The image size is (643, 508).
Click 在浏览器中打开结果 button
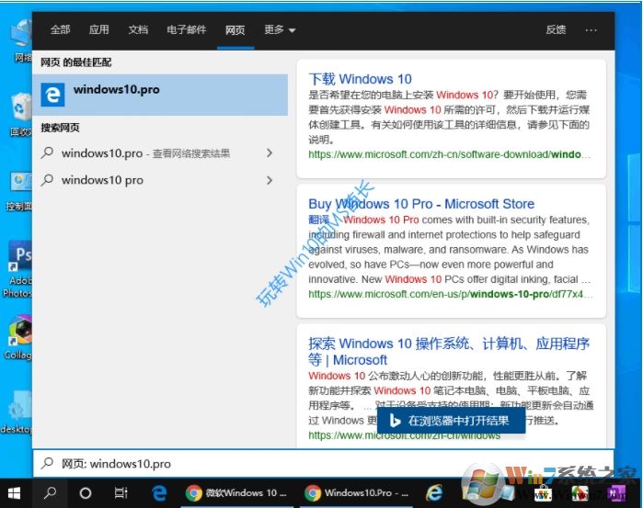[451, 421]
